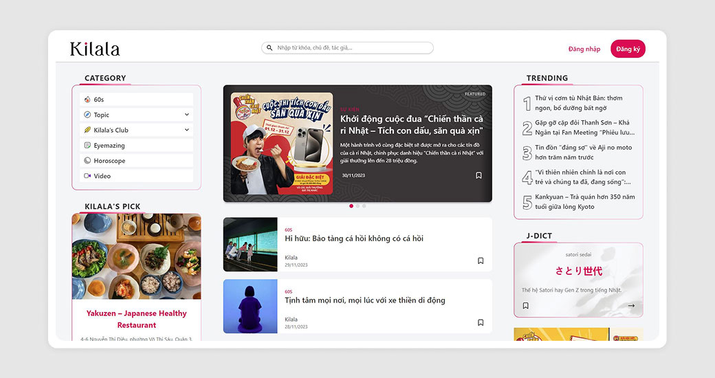Viewport: 715px width, 378px height.
Task: Open the yellow ad banner below J-Dict
Action: coord(579,334)
